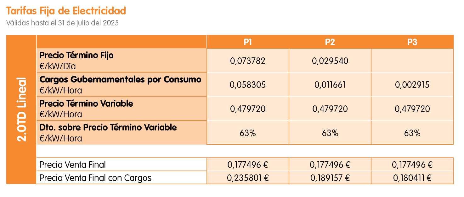Select the P3 government charge 0,002915
The image size is (464, 197).
coord(412,85)
